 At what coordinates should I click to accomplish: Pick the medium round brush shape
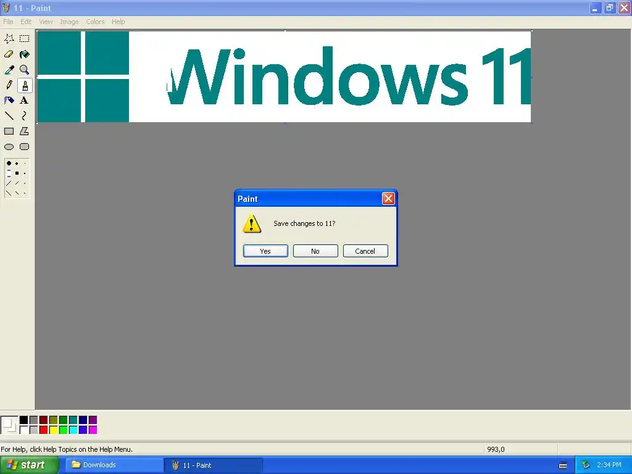tap(17, 164)
